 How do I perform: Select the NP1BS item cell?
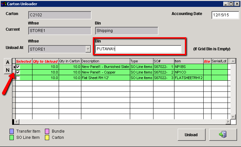pyautogui.click(x=189, y=67)
